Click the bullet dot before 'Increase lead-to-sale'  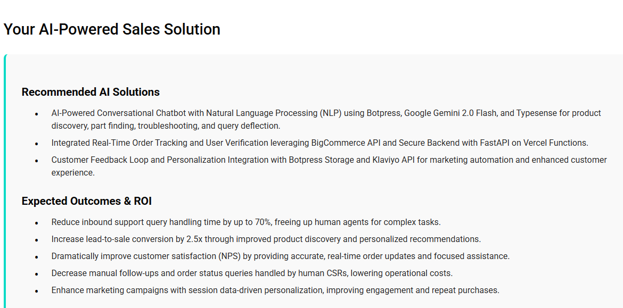pos(37,240)
